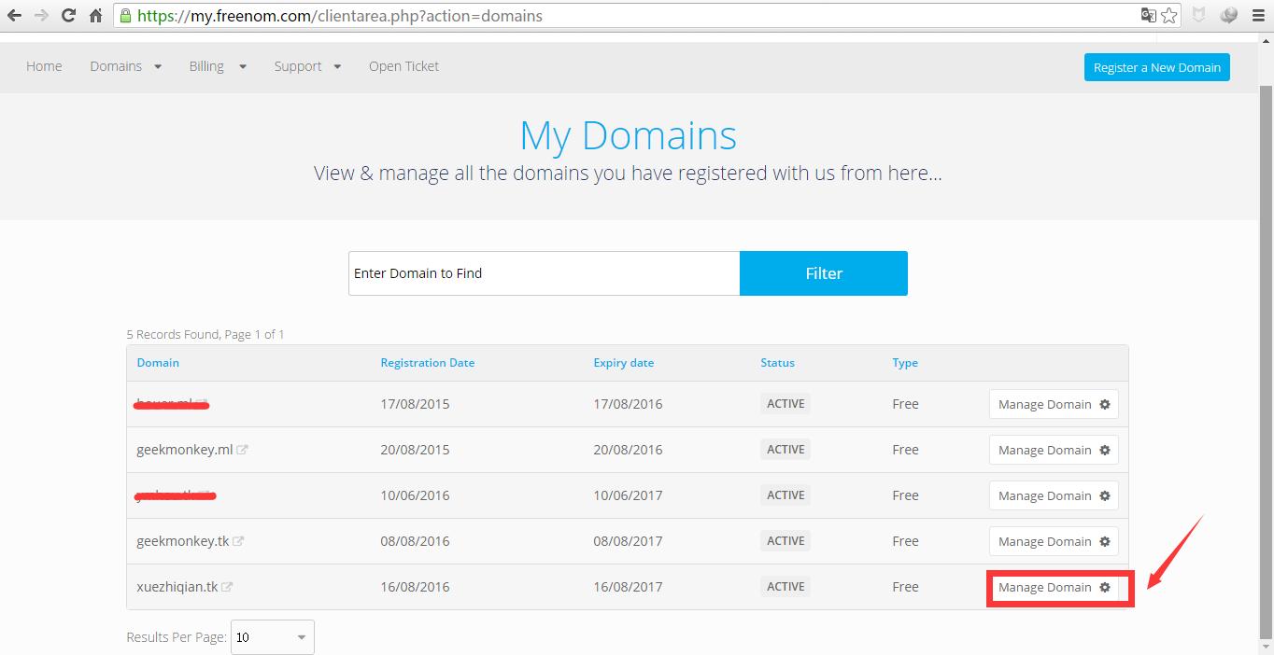The width and height of the screenshot is (1274, 655).
Task: Click the translate page icon
Action: coord(1148,16)
